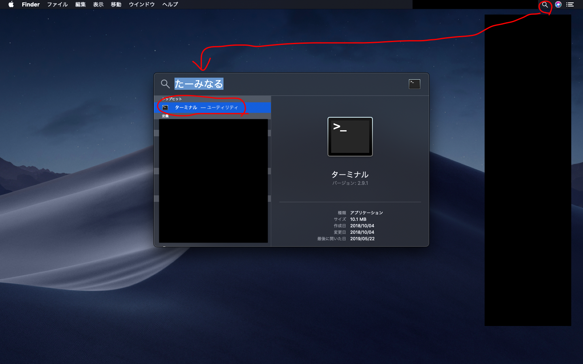This screenshot has width=583, height=364.
Task: Click the ターミナル title in preview
Action: tap(350, 174)
